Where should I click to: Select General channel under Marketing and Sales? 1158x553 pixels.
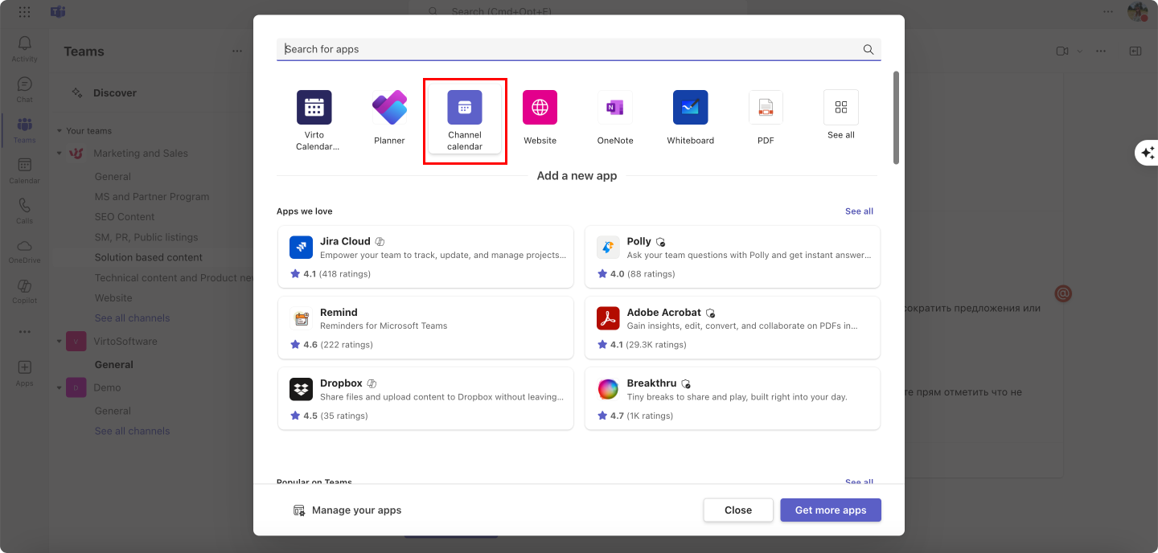tap(113, 177)
